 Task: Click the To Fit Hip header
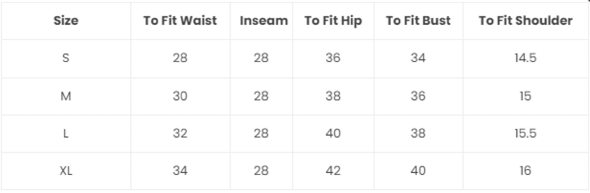point(333,21)
